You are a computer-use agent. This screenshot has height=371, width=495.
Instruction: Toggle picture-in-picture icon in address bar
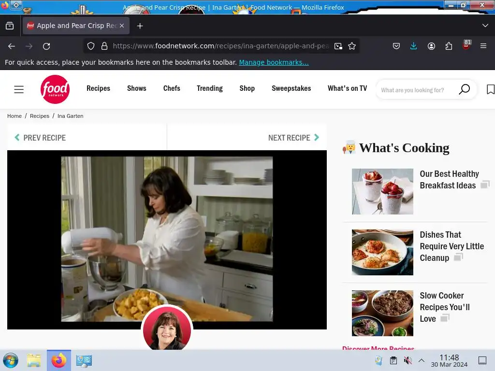tap(338, 46)
